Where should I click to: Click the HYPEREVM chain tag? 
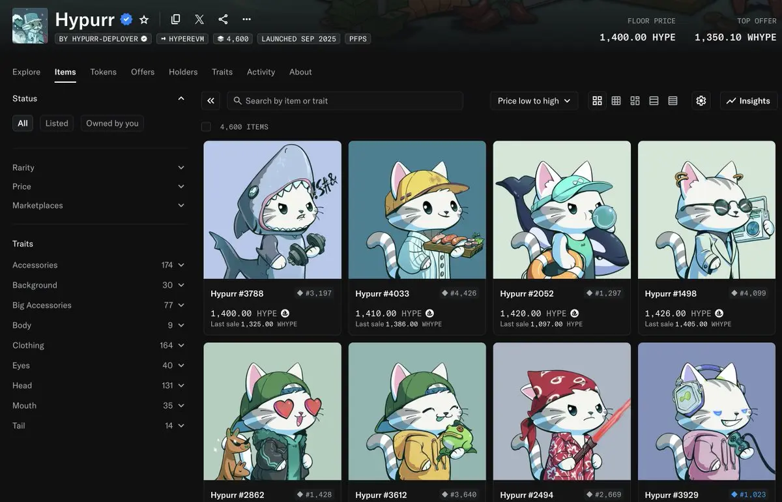click(x=182, y=39)
